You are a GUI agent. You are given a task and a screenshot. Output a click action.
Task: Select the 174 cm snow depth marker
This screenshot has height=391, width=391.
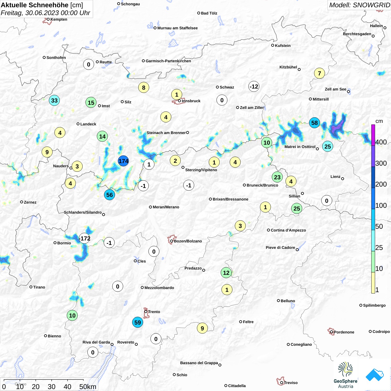(123, 161)
